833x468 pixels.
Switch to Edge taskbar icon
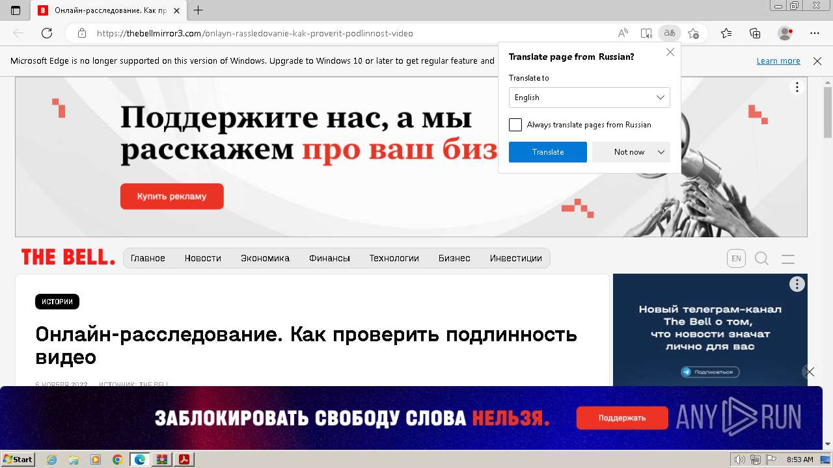[139, 460]
